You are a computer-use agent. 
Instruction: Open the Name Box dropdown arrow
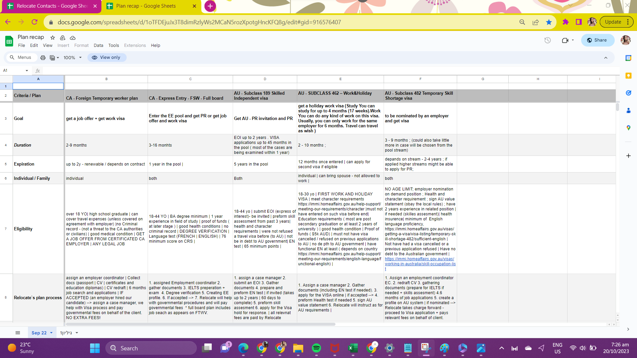(27, 70)
